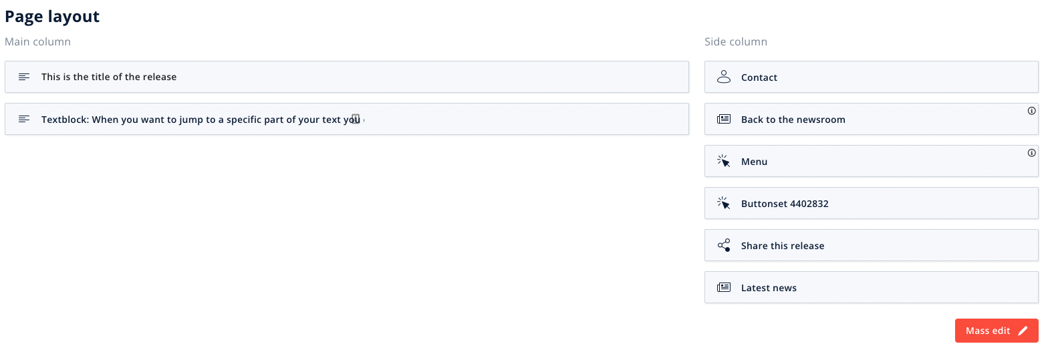This screenshot has height=356, width=1052.
Task: Click the info icon on Back to the newsroom
Action: 1031,111
